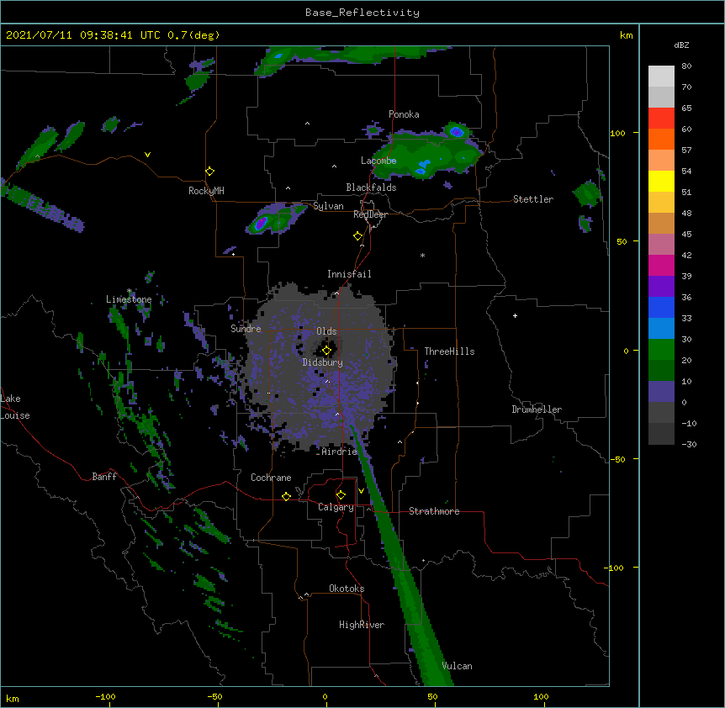The width and height of the screenshot is (725, 708).
Task: Click the Cochrane town label
Action: tap(271, 478)
